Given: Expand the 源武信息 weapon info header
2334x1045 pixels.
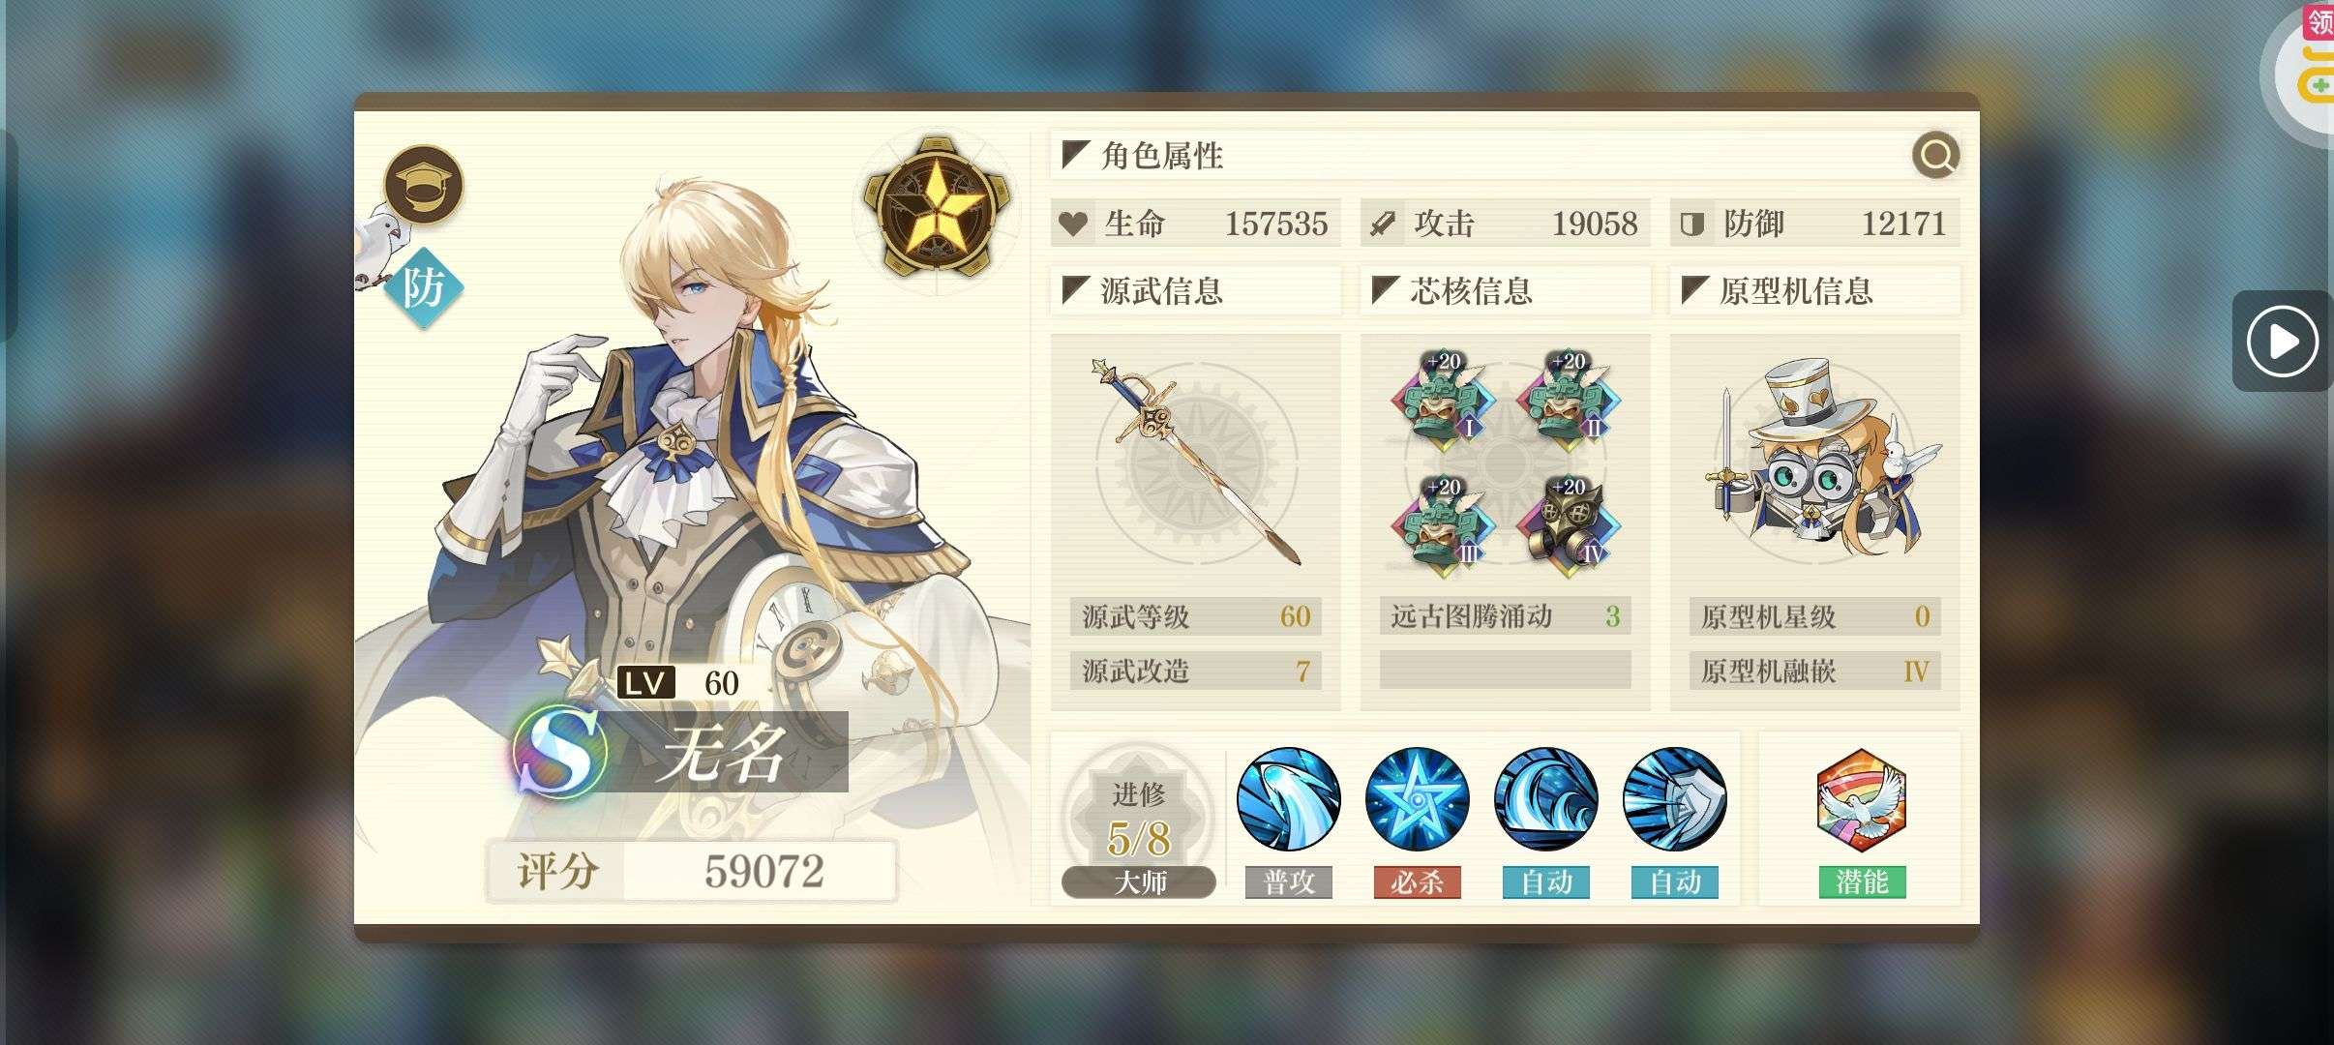Looking at the screenshot, I should coord(1196,290).
